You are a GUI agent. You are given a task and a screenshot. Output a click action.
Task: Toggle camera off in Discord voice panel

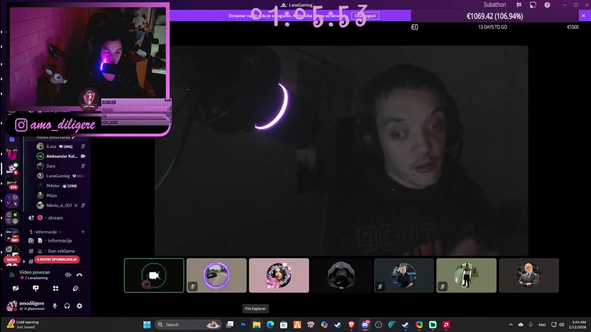point(16,288)
